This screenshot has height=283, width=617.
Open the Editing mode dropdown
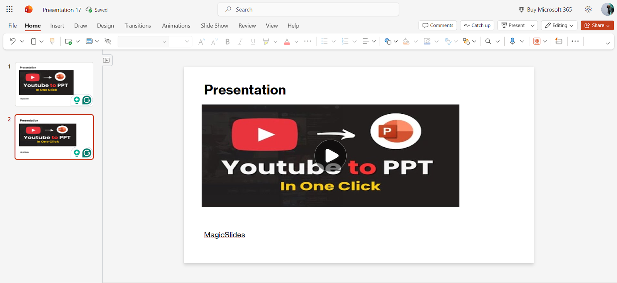pyautogui.click(x=559, y=25)
